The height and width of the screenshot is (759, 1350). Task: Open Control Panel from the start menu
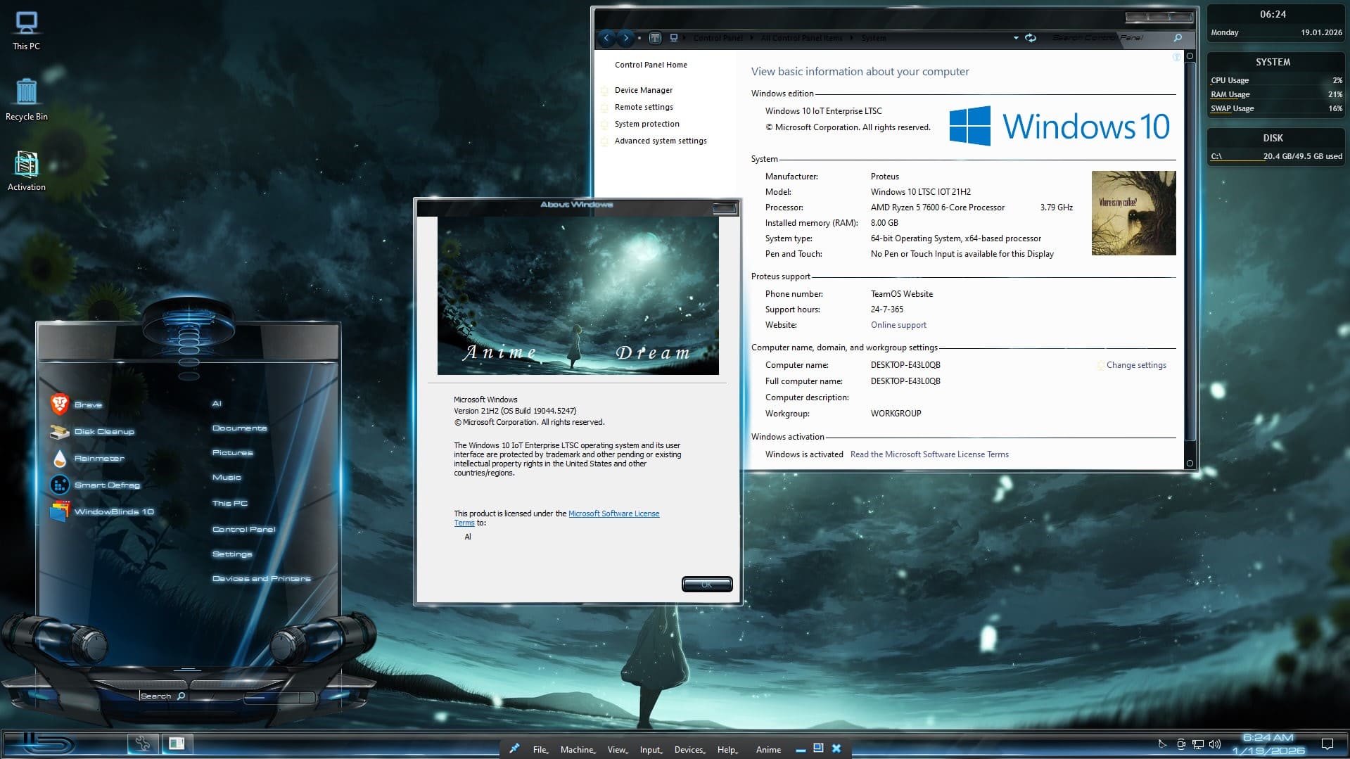[x=243, y=529]
